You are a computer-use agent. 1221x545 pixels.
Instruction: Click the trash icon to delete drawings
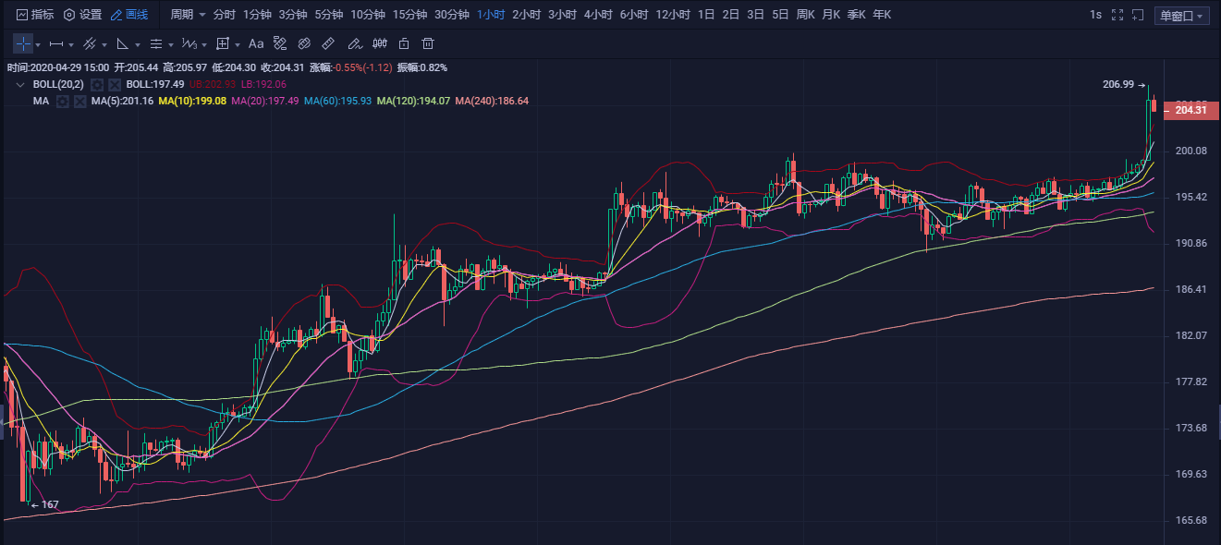(x=427, y=43)
